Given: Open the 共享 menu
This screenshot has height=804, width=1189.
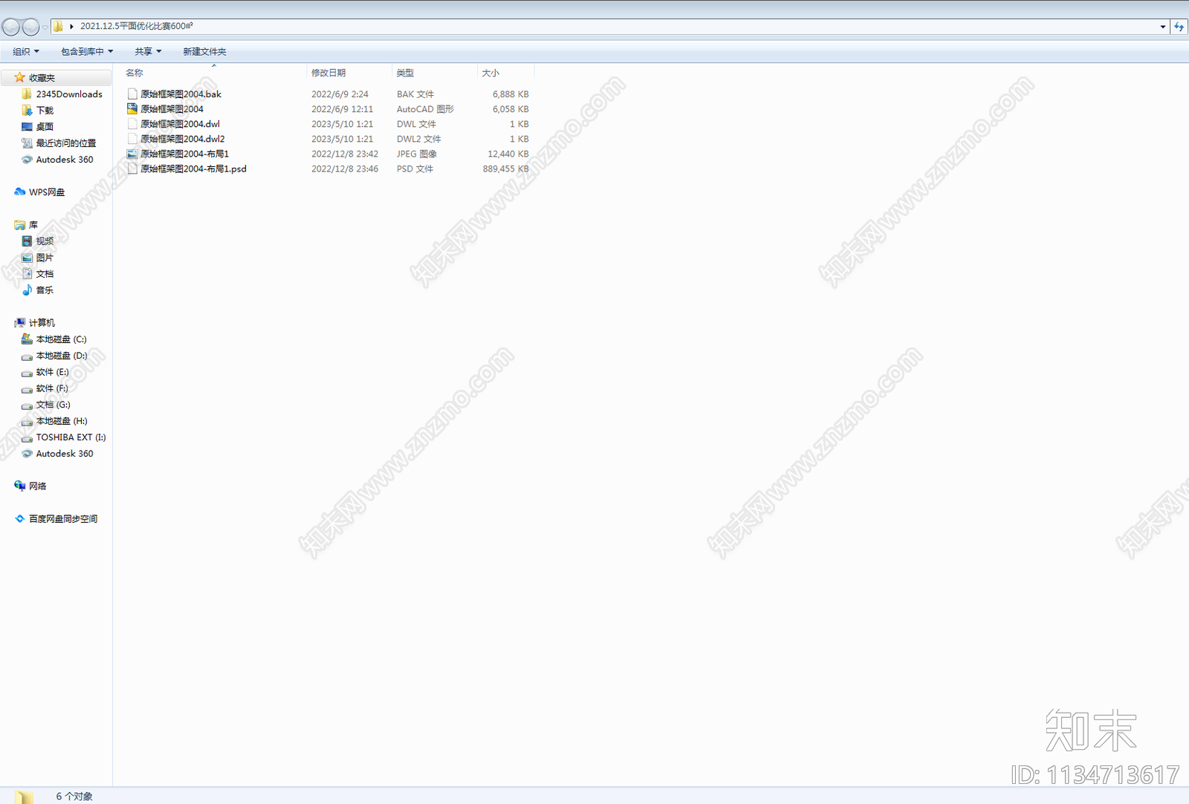Looking at the screenshot, I should pyautogui.click(x=148, y=51).
